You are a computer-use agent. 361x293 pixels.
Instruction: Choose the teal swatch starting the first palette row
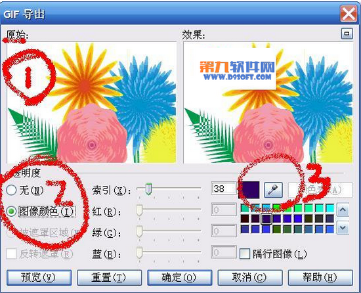(x=245, y=208)
